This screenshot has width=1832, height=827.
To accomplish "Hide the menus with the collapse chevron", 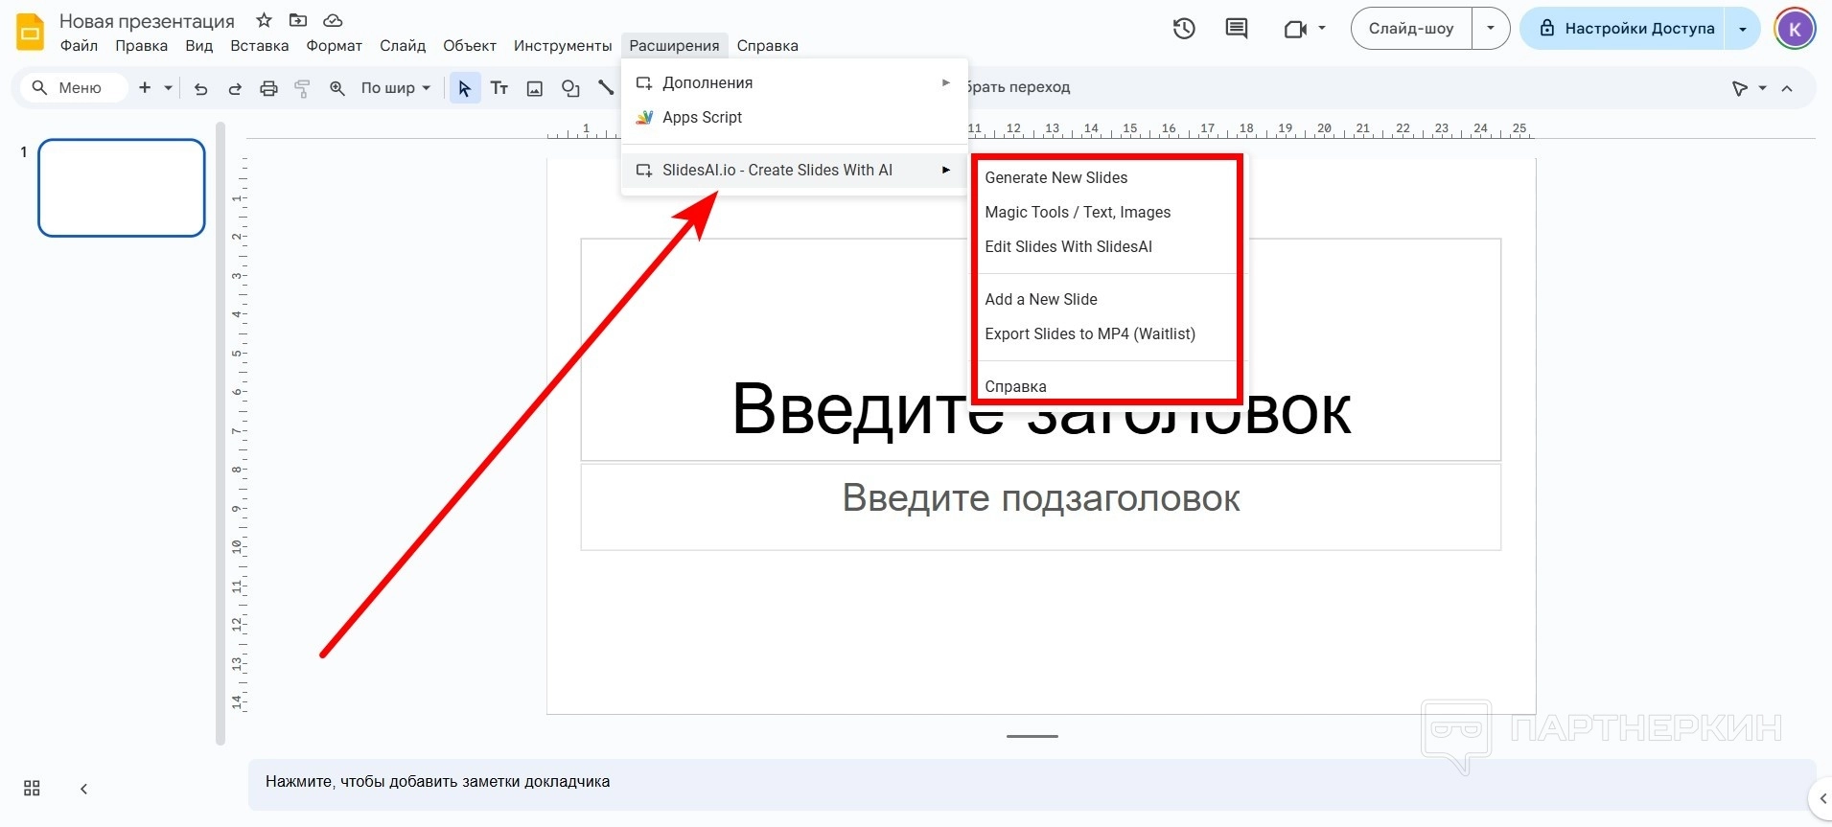I will pos(1787,88).
